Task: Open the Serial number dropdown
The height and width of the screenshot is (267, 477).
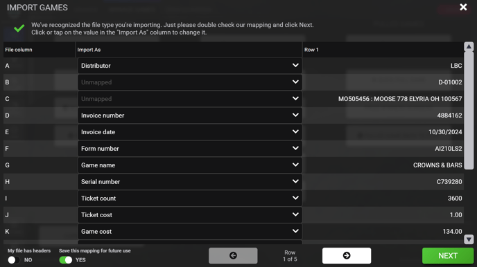Action: point(190,182)
